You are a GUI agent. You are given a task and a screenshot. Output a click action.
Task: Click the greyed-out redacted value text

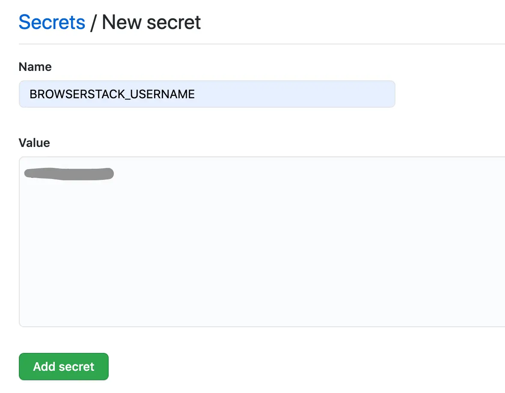coord(68,173)
